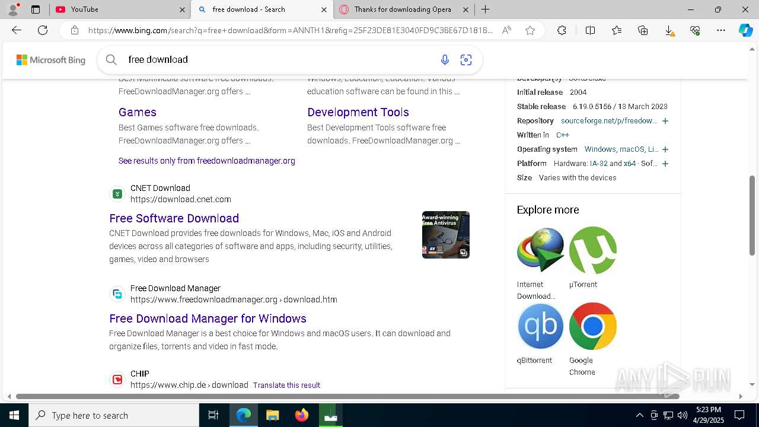Viewport: 759px width, 427px height.
Task: Open the µTorrent icon
Action: click(593, 250)
